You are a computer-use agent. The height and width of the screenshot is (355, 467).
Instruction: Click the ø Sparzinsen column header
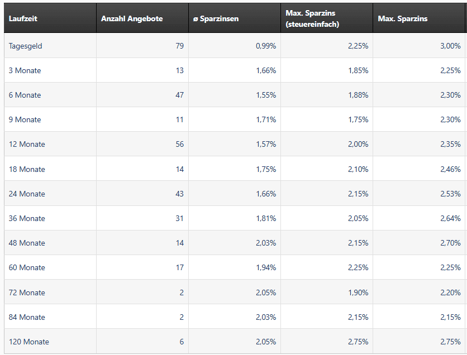click(216, 18)
